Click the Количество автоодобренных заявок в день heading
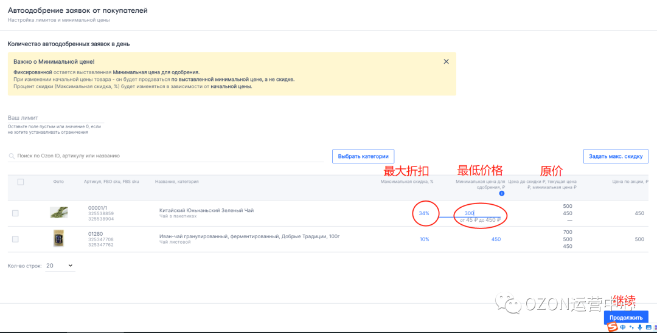The width and height of the screenshot is (657, 333). pos(69,44)
